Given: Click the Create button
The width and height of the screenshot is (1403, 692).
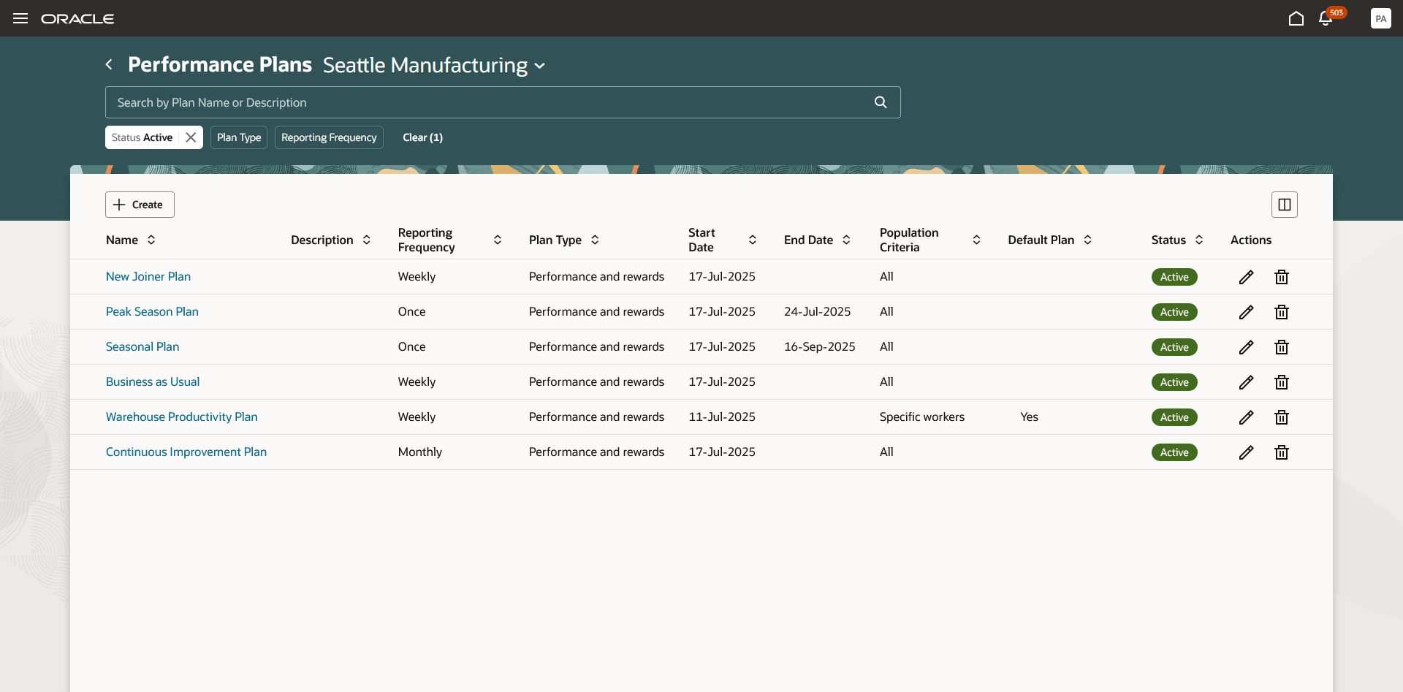Looking at the screenshot, I should (x=140, y=205).
